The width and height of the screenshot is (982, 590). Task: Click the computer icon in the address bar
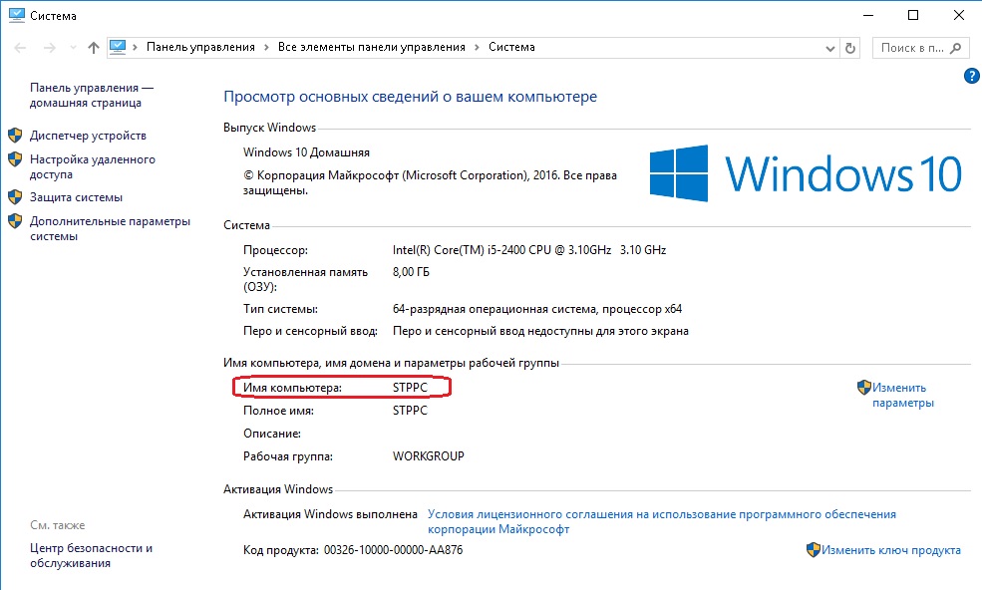(x=118, y=47)
